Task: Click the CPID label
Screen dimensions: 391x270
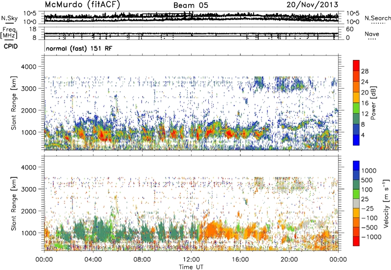Action: (x=11, y=46)
